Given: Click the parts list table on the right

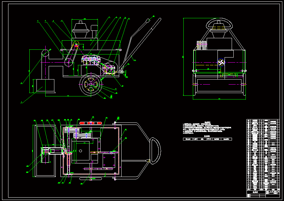Looking at the screenshot, I should [x=263, y=155].
